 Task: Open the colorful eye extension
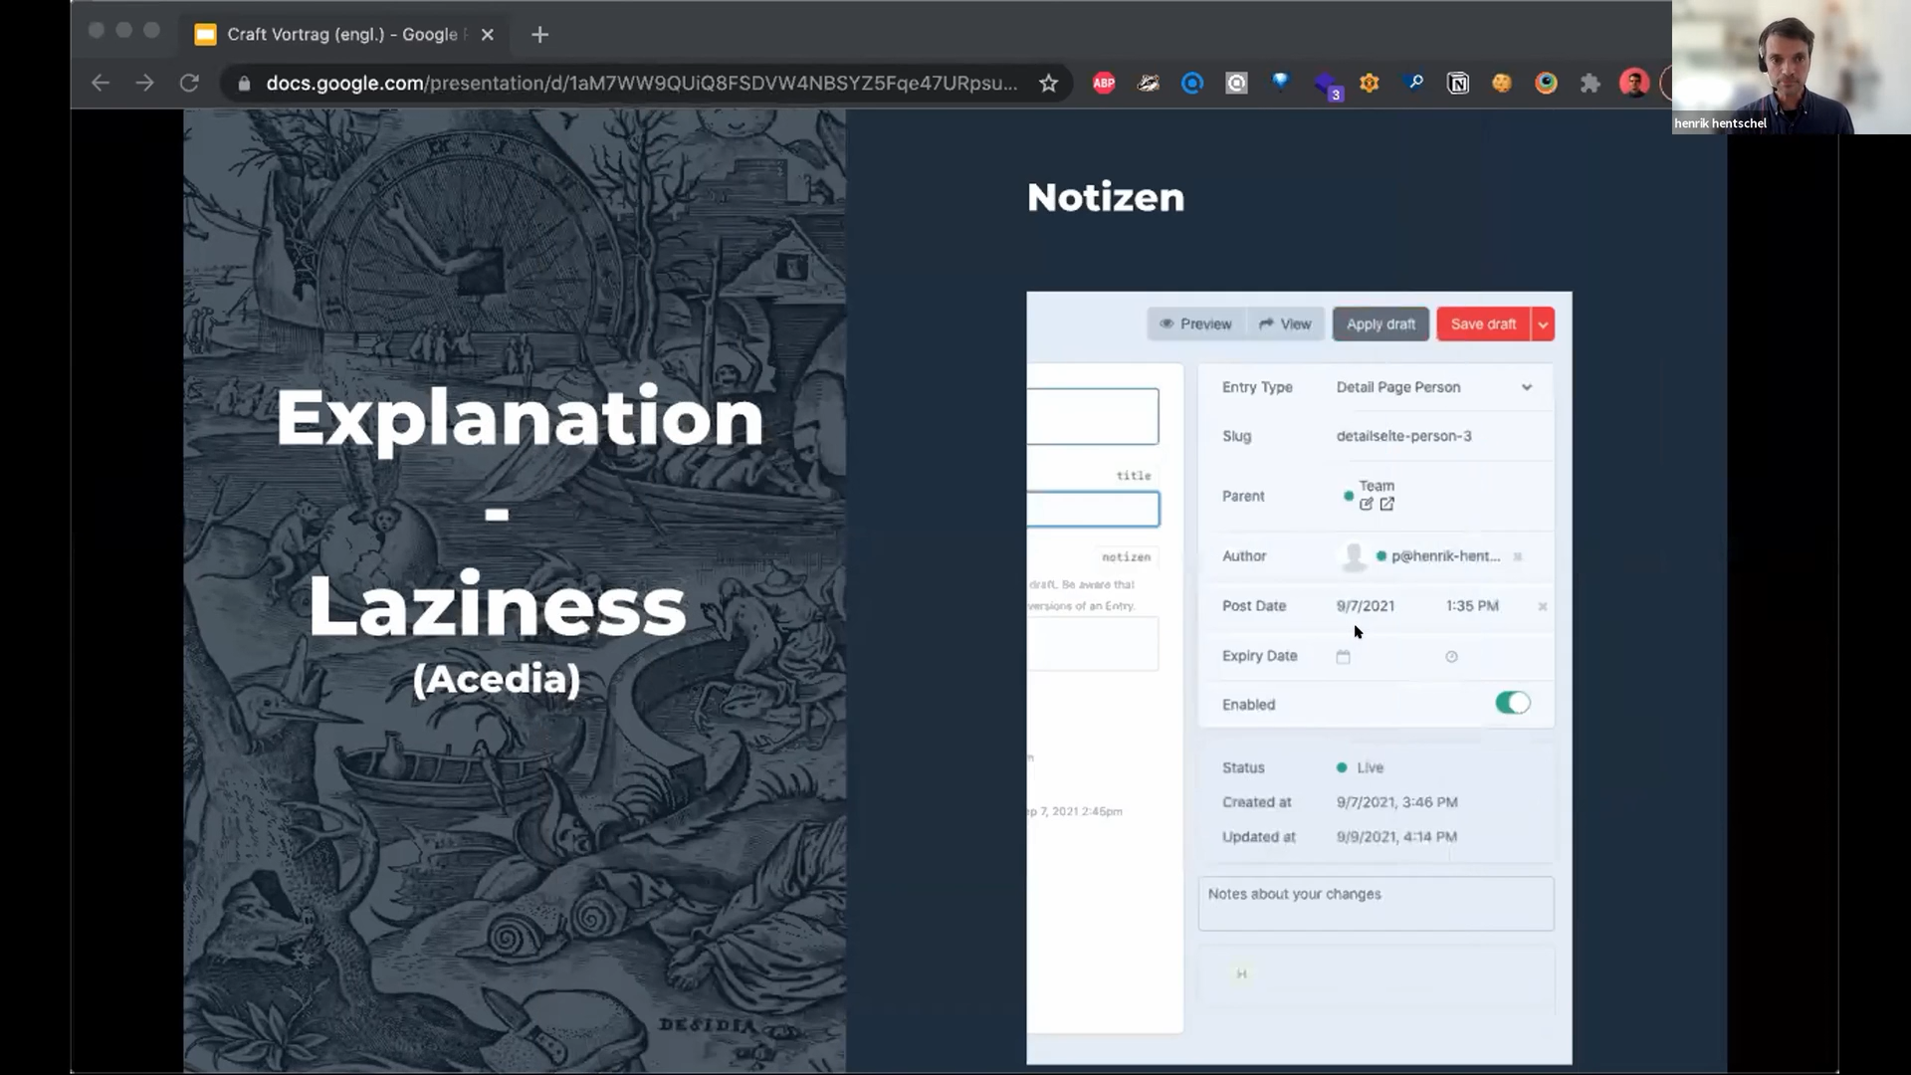pyautogui.click(x=1546, y=84)
